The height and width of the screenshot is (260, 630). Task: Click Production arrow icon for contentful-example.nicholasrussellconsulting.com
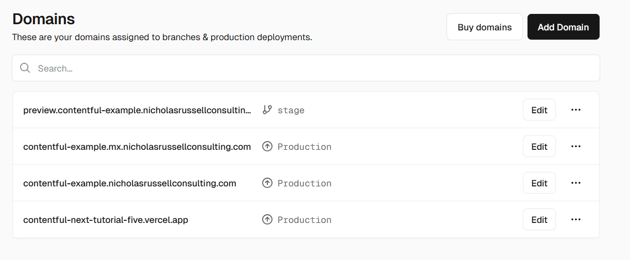pyautogui.click(x=267, y=183)
